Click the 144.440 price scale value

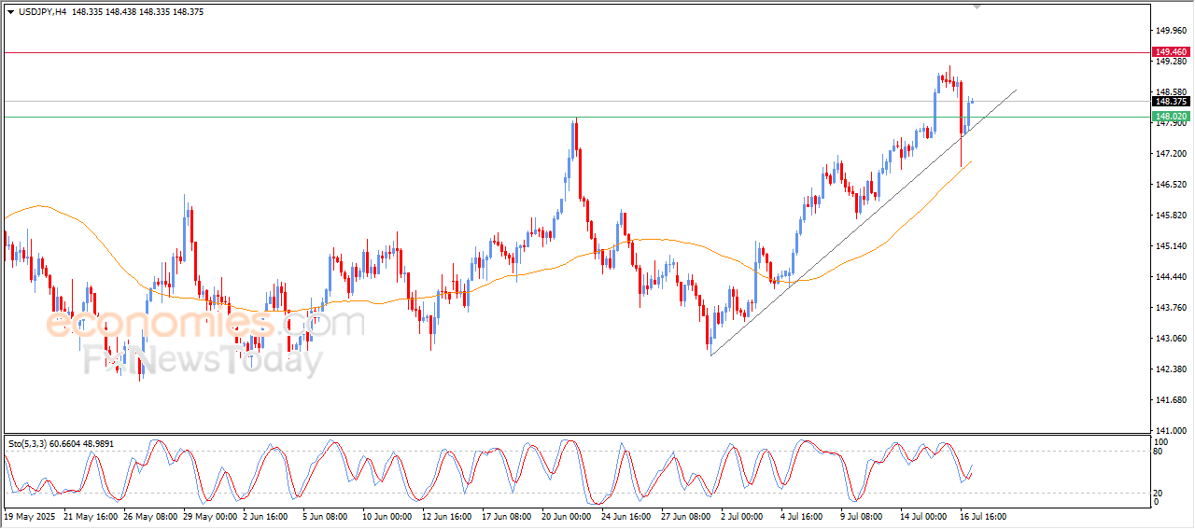pos(1173,277)
